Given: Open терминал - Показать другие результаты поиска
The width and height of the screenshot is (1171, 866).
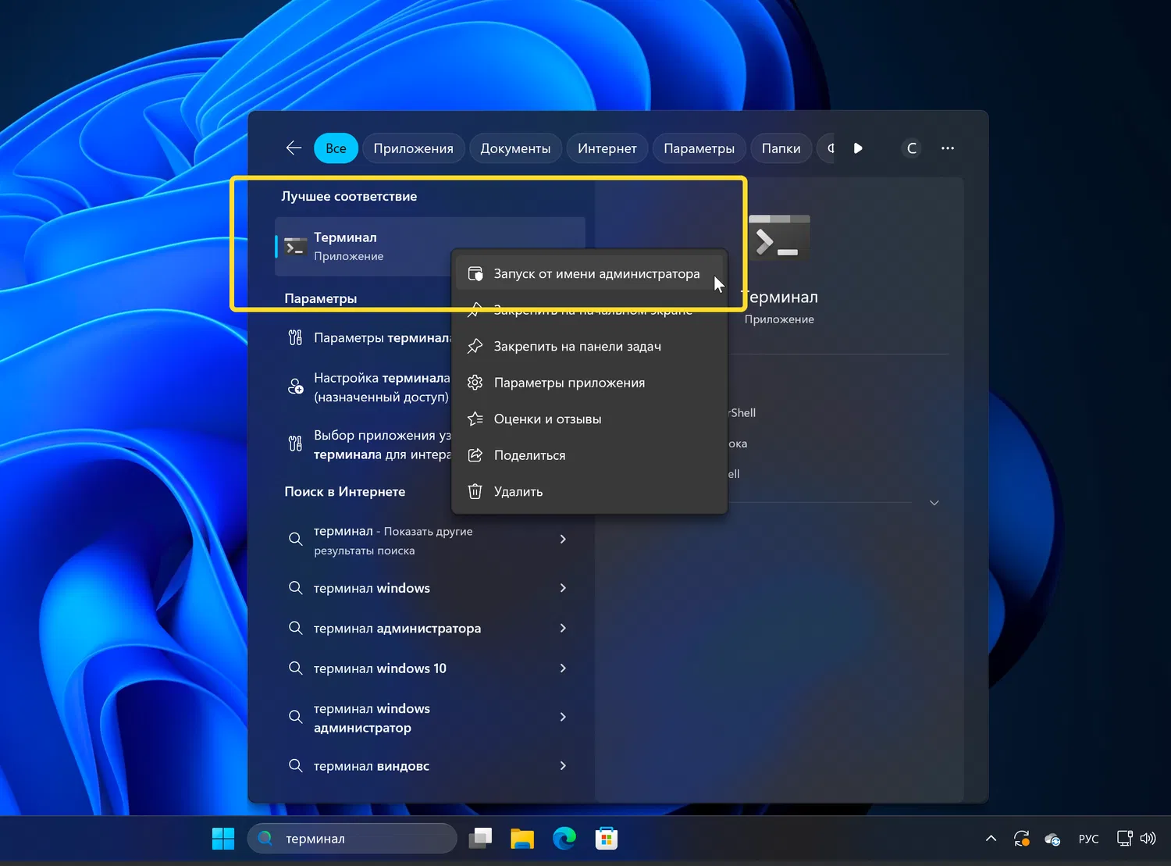Looking at the screenshot, I should (x=429, y=540).
